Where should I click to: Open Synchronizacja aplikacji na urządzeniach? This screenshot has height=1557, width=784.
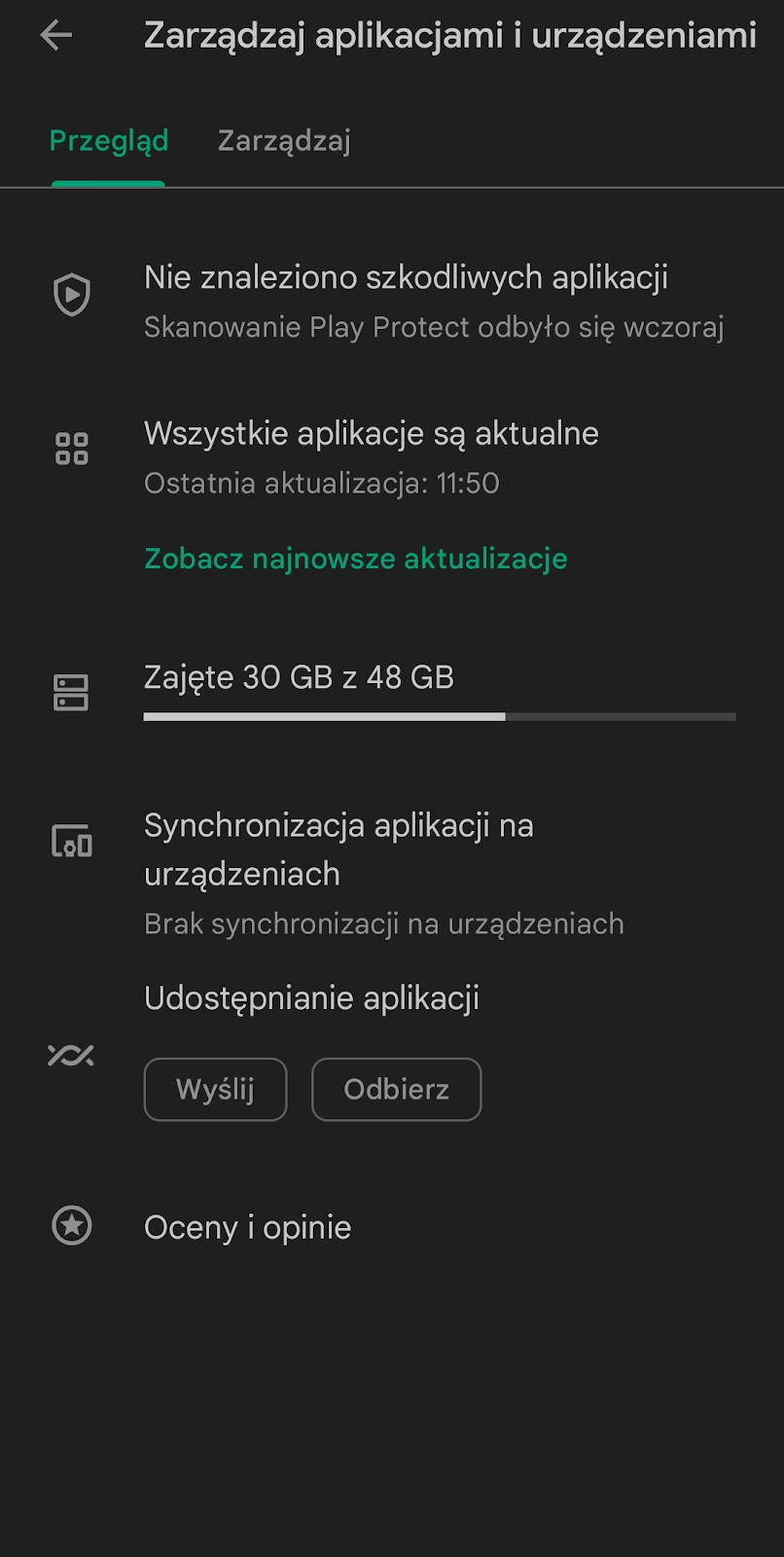pos(339,850)
